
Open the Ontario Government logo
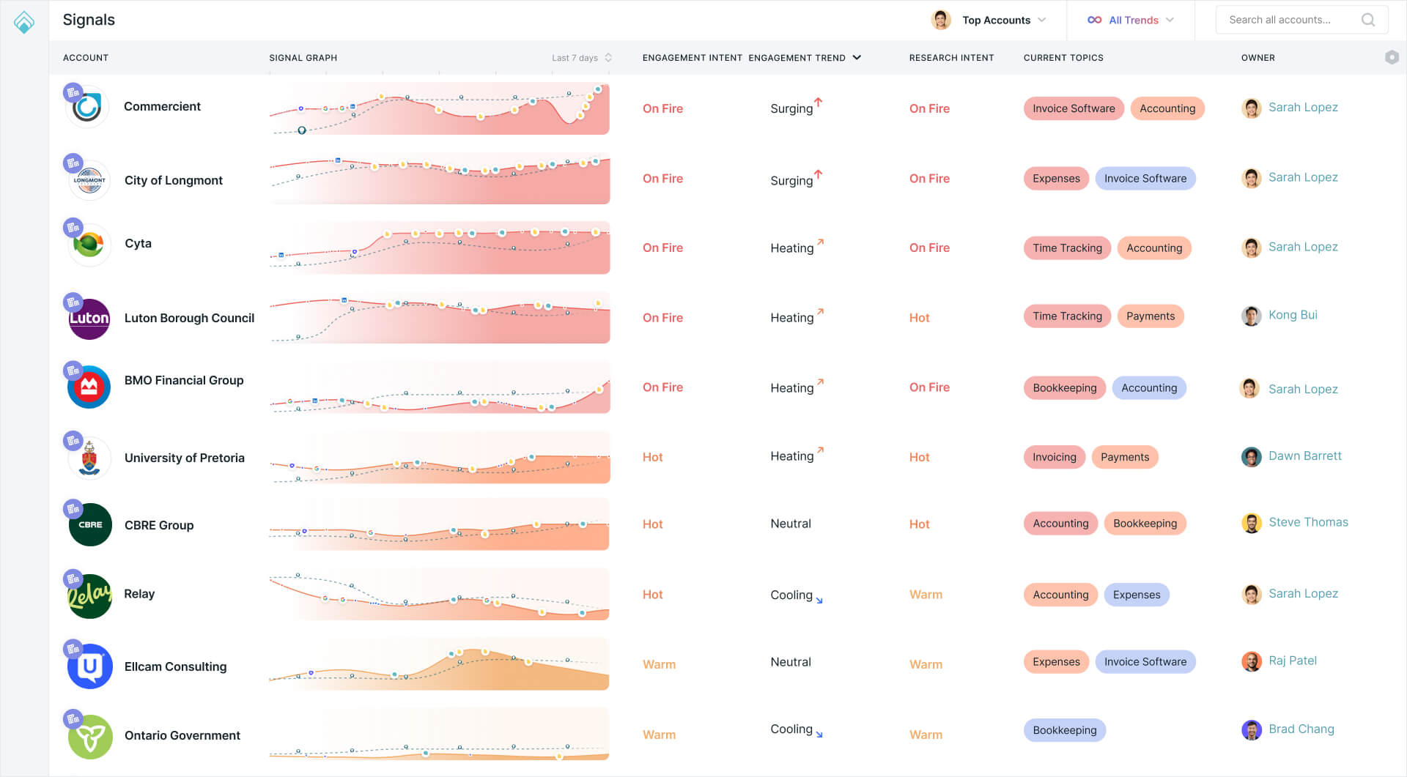click(90, 737)
